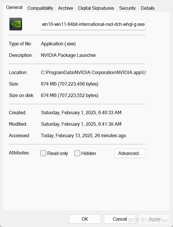The image size is (173, 227).
Task: Click the Size on disk value
Action: pyautogui.click(x=70, y=95)
